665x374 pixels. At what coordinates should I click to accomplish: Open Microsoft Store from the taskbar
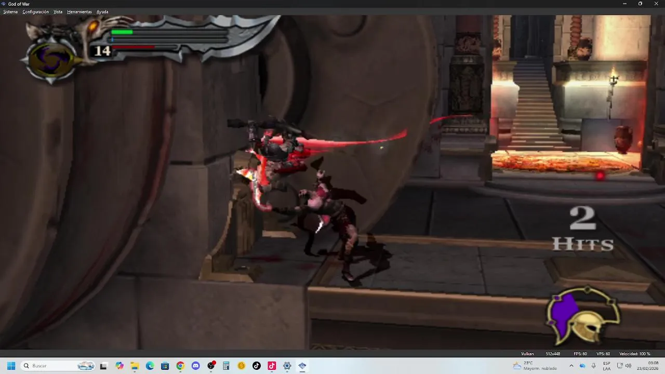(165, 366)
